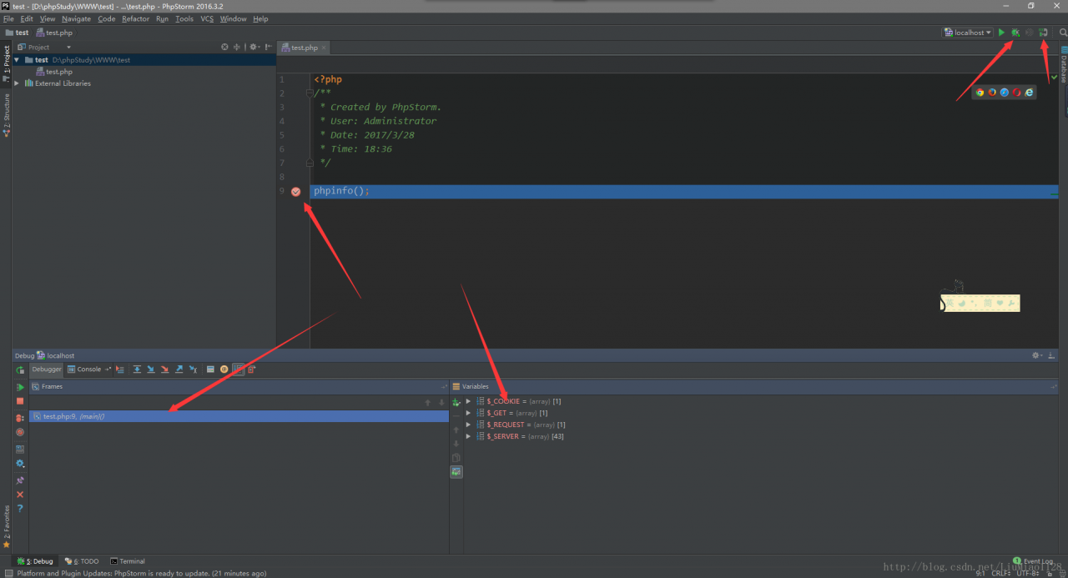The width and height of the screenshot is (1068, 578).
Task: Switch to the Debugger tab
Action: click(x=47, y=369)
